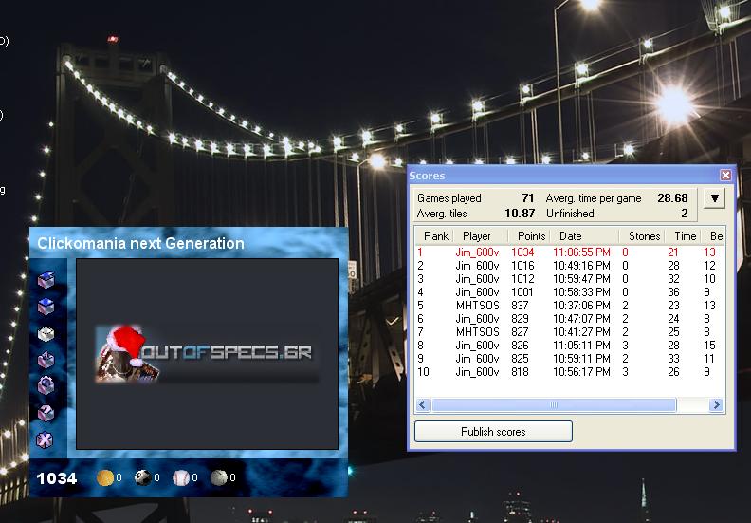
Task: Click the date 10:49:16 PM
Action: [581, 266]
